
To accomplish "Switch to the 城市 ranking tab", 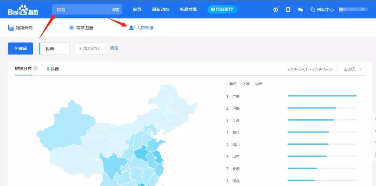I will (259, 84).
